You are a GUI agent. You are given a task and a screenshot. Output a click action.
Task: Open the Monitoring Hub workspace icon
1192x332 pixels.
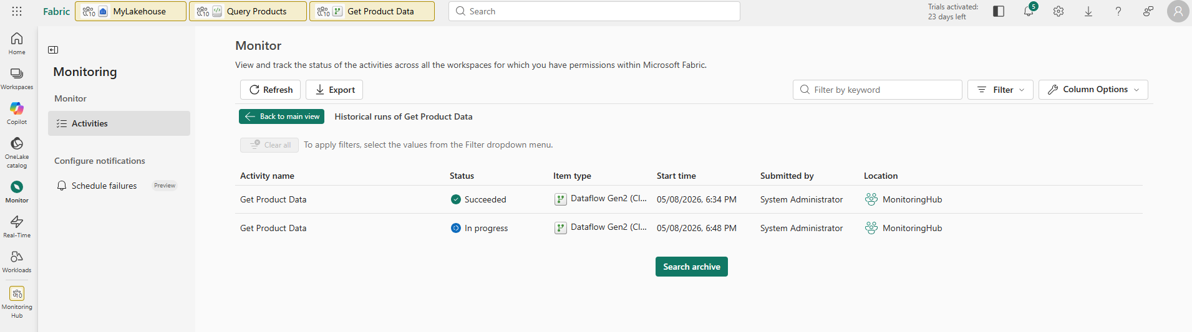(x=17, y=302)
